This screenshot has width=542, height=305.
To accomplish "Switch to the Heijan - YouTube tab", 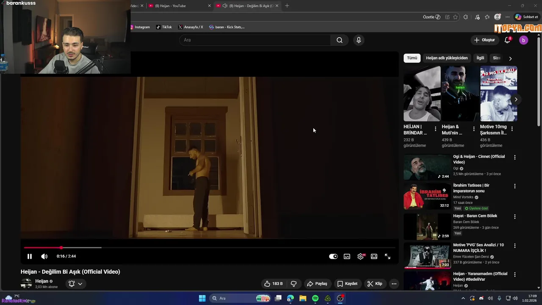I will point(179,6).
